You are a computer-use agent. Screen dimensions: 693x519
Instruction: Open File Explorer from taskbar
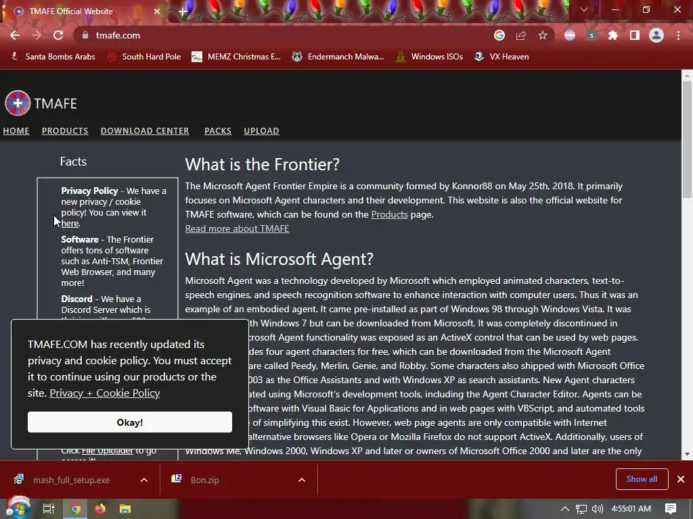coord(125,509)
